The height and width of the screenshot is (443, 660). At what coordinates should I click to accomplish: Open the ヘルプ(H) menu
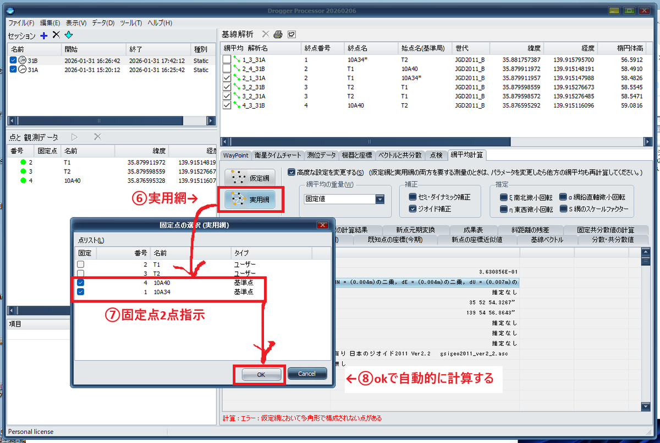coord(160,23)
